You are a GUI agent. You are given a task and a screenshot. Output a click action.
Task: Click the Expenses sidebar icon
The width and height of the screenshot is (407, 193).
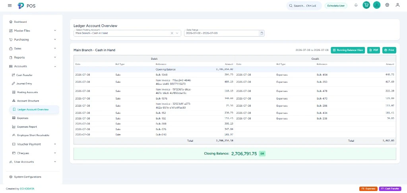(14, 118)
